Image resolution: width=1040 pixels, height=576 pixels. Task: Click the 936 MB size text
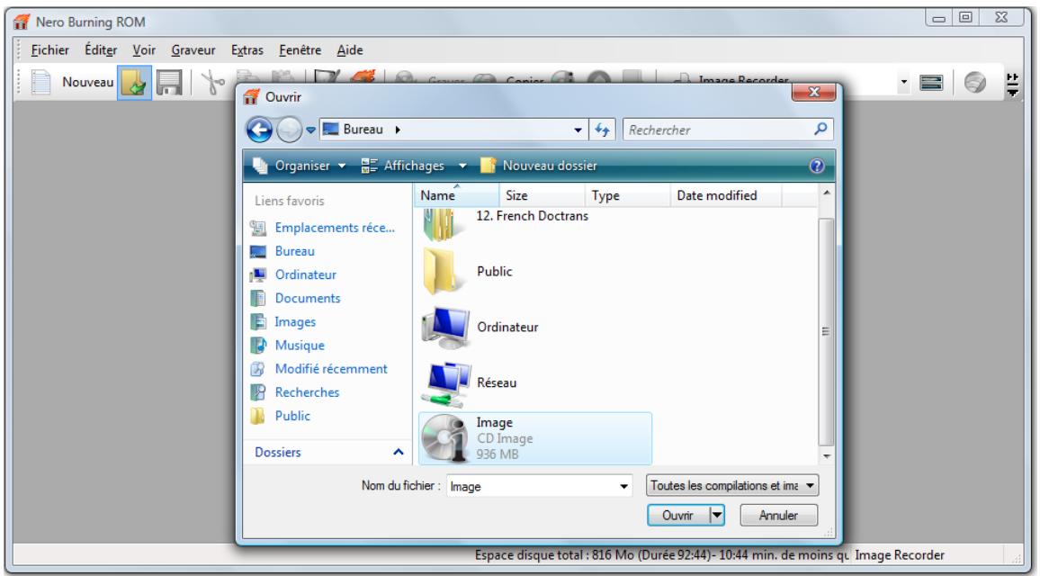point(498,454)
